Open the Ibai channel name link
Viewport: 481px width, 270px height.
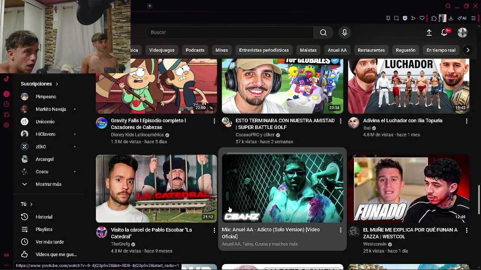click(367, 128)
